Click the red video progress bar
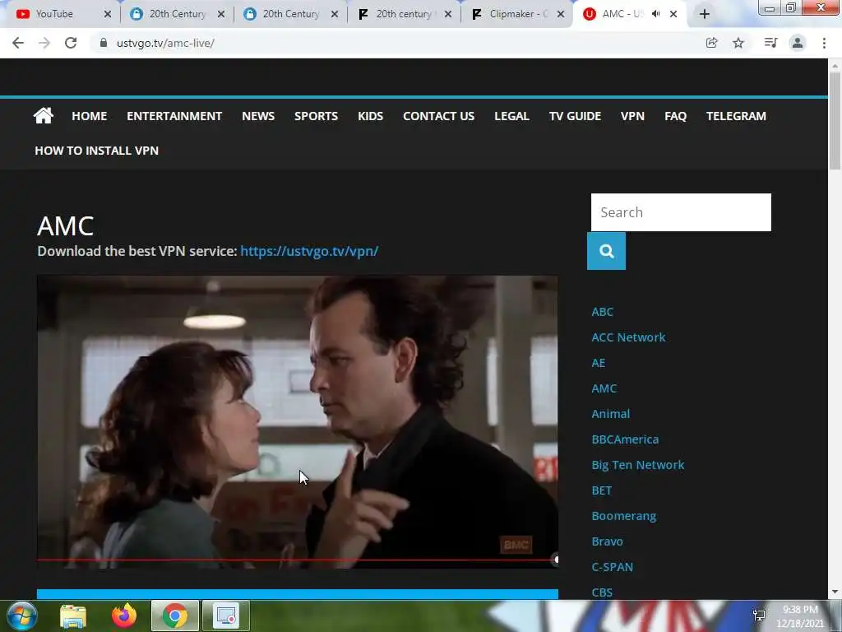This screenshot has width=842, height=632. pyautogui.click(x=296, y=560)
